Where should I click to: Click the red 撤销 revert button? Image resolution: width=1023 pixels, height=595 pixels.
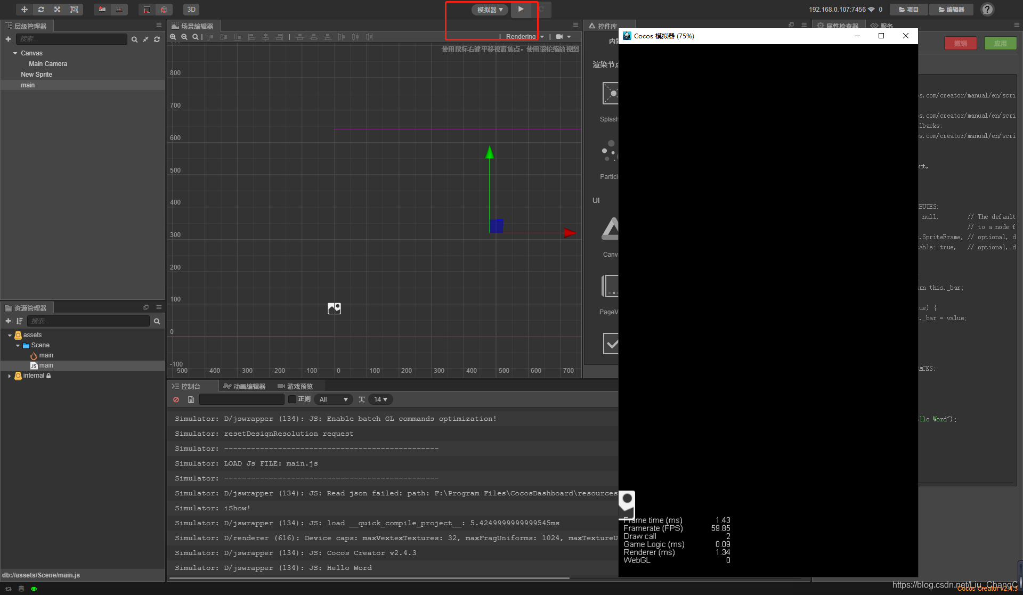tap(960, 44)
